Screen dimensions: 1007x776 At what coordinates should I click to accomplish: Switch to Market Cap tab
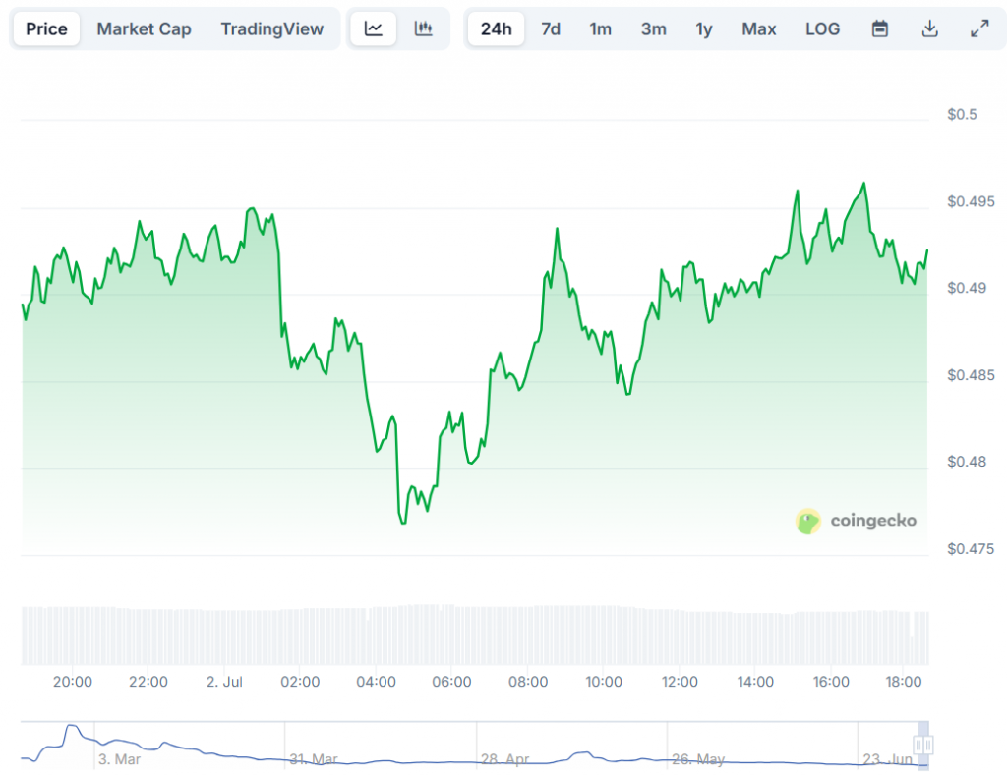click(x=144, y=29)
